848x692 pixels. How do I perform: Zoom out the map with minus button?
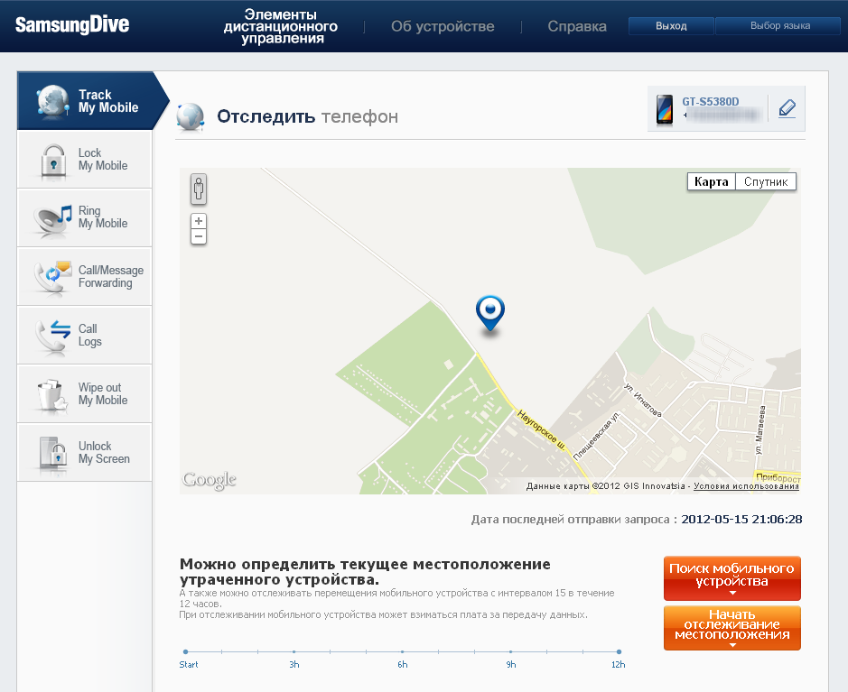click(x=199, y=236)
